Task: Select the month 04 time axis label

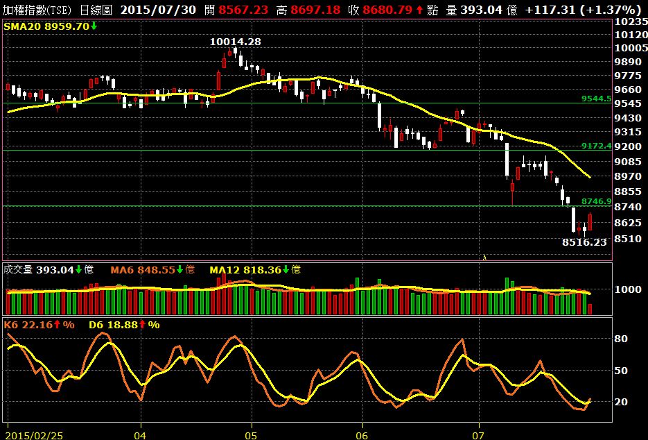Action: coord(141,435)
